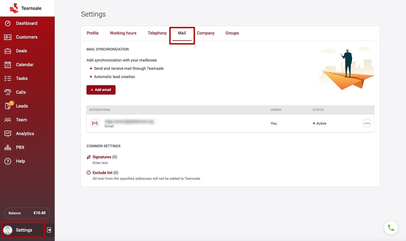Open Calls label in sidebar
Viewport: 406px width, 241px height.
pyautogui.click(x=21, y=92)
